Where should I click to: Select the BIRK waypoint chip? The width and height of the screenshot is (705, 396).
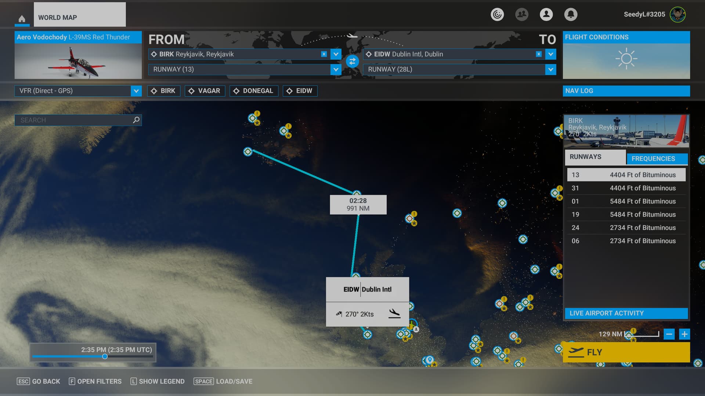[x=164, y=91]
